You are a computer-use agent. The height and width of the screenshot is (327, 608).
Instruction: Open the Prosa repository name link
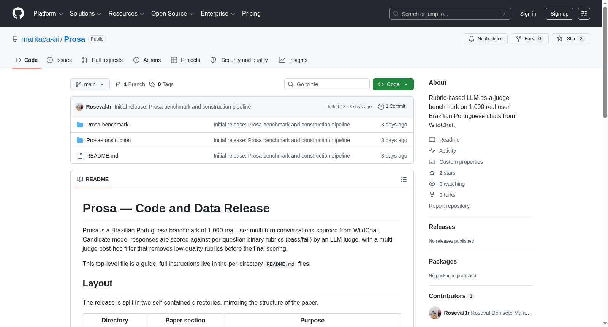point(74,39)
